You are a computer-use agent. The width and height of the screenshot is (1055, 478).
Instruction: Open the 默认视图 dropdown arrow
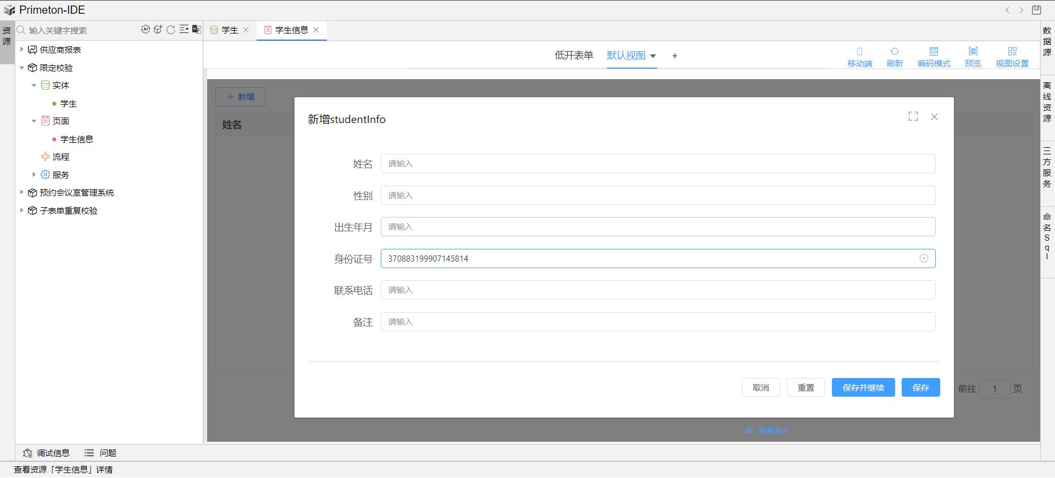pos(653,56)
